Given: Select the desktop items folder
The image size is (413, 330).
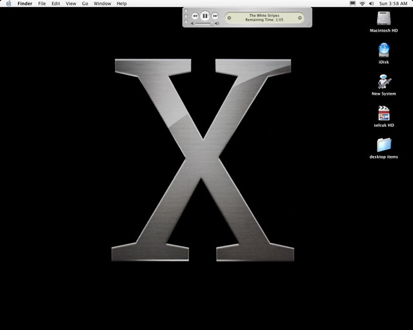Looking at the screenshot, I should click(384, 145).
